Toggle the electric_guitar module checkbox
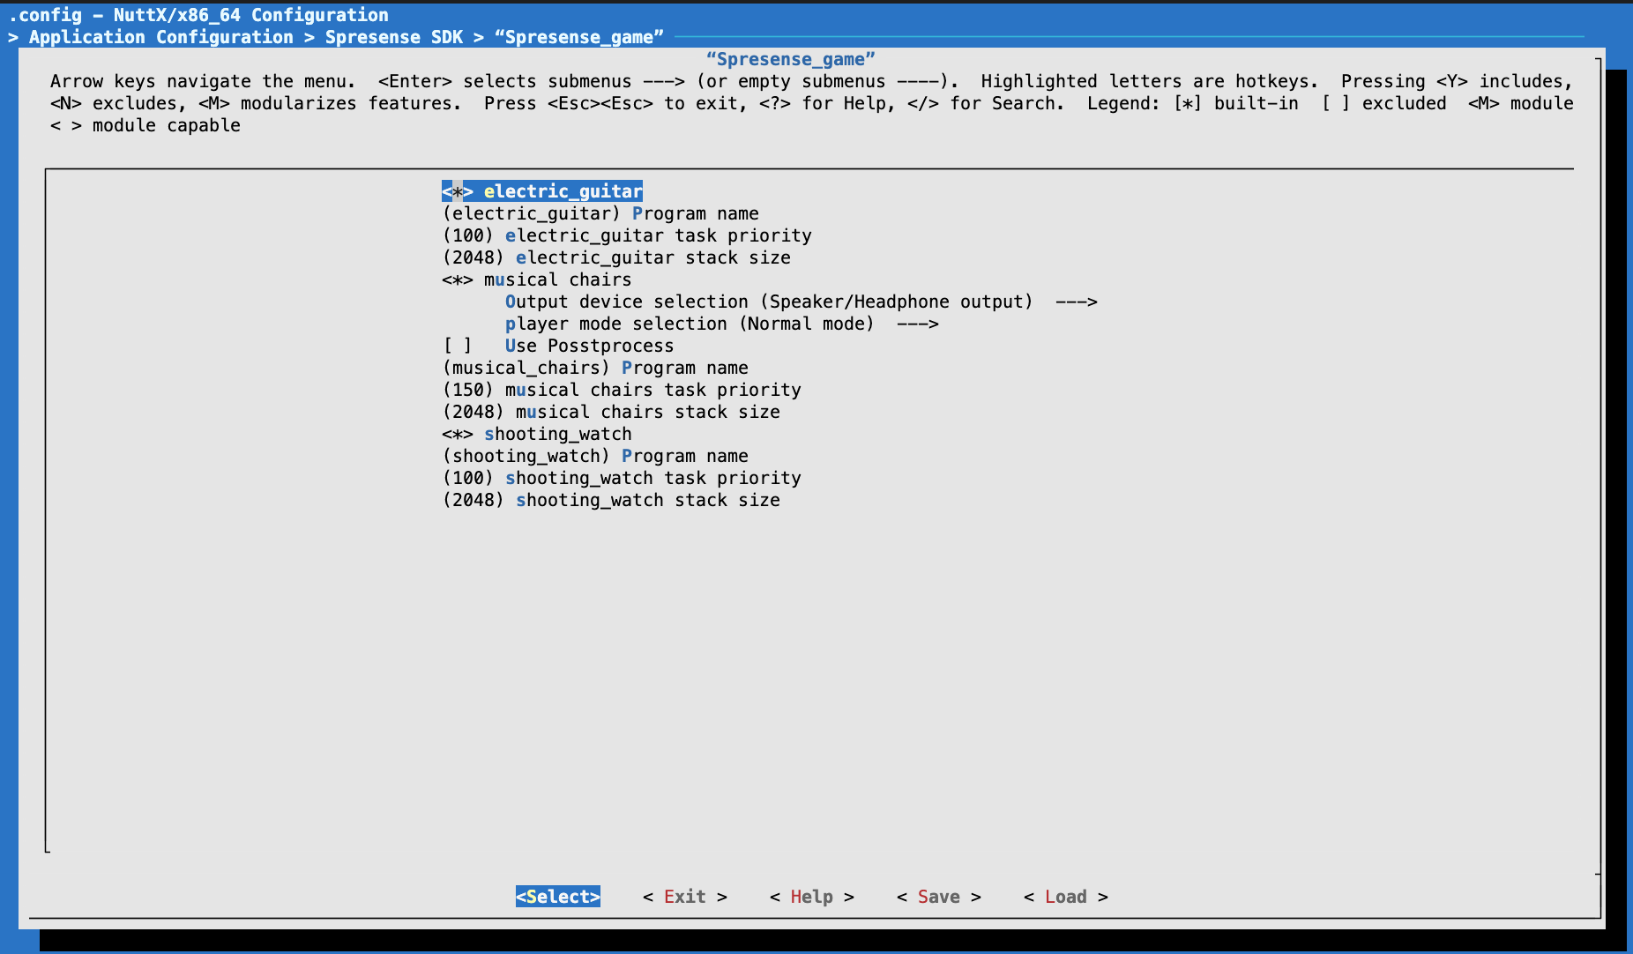1633x954 pixels. pos(458,191)
